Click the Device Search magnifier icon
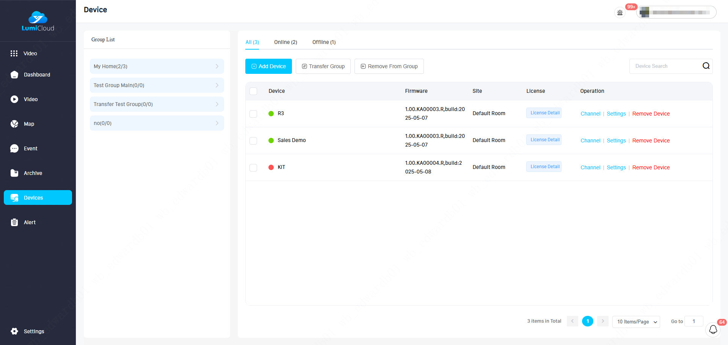 (x=706, y=66)
